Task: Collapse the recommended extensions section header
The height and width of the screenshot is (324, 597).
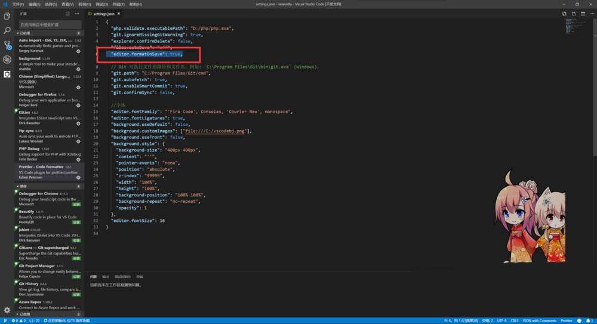Action: [x=24, y=186]
